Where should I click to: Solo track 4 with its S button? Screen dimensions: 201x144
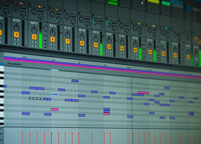pos(16,40)
